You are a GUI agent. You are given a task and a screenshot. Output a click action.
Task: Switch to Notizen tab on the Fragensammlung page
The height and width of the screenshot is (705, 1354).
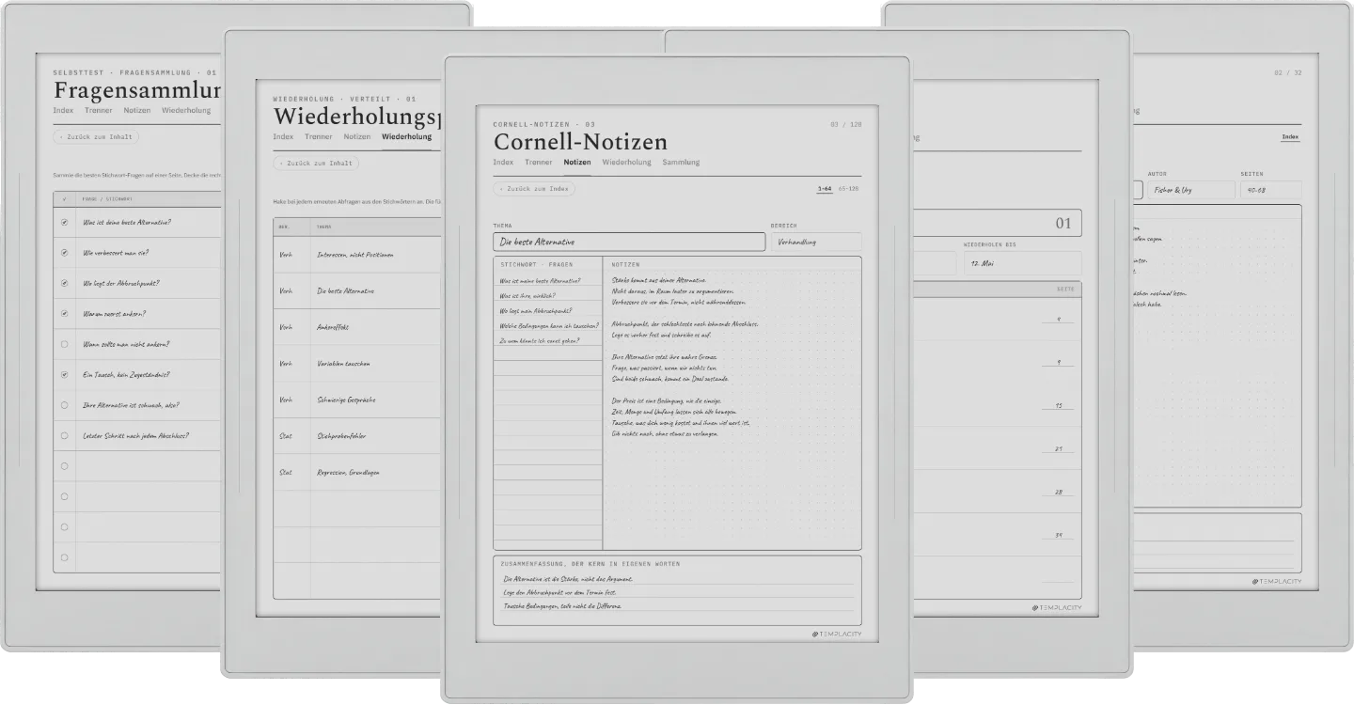tap(137, 110)
